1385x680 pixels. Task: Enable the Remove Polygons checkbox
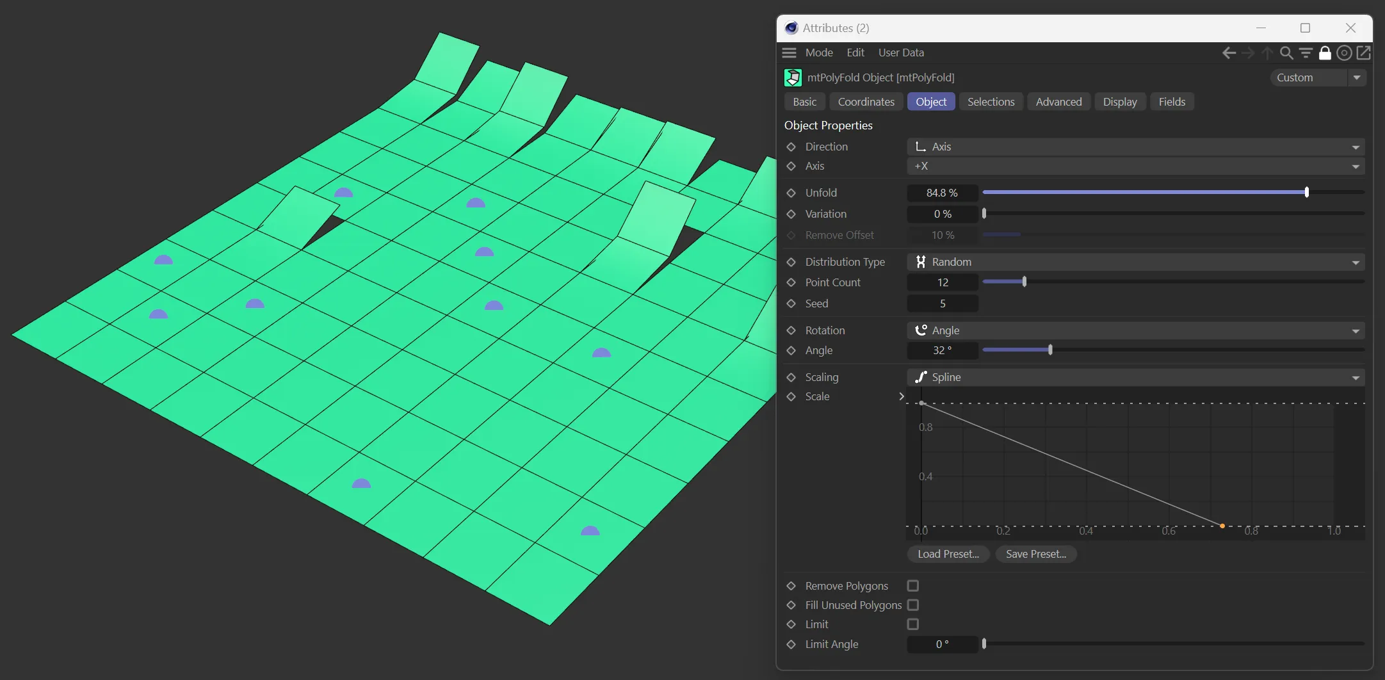[913, 586]
